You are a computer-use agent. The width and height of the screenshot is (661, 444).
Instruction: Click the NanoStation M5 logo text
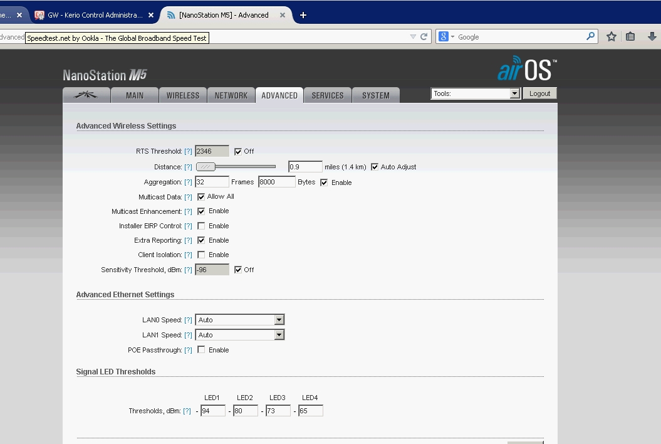[105, 75]
